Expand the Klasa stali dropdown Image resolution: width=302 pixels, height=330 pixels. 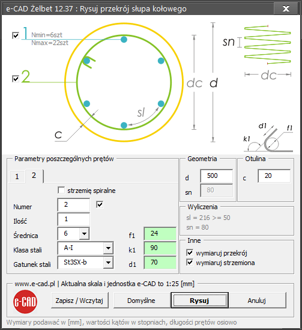click(x=108, y=248)
